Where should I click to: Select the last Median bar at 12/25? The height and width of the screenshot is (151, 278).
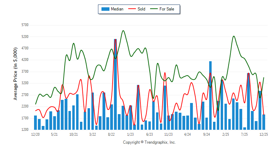[264, 122]
